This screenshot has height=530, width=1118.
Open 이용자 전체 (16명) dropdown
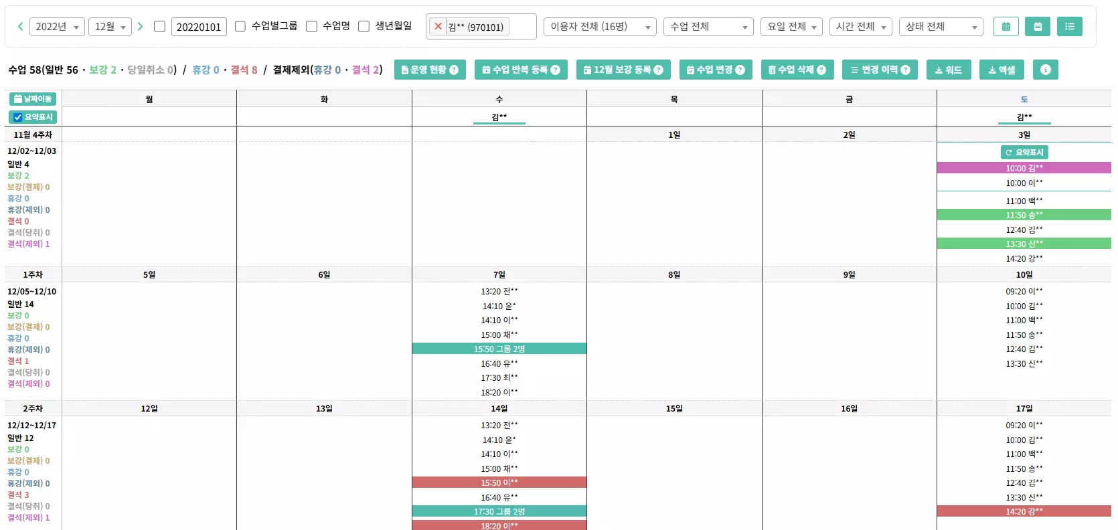point(600,27)
